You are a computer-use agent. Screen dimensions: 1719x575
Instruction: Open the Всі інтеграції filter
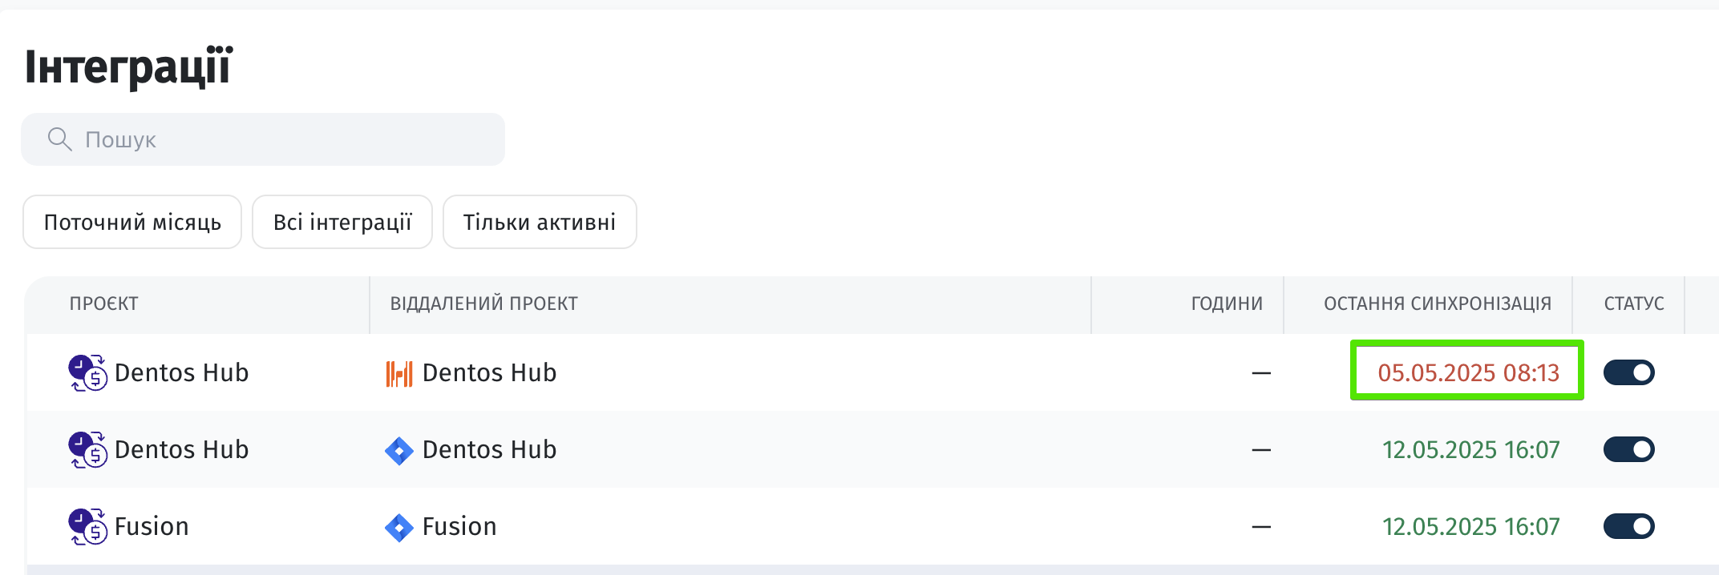click(342, 222)
